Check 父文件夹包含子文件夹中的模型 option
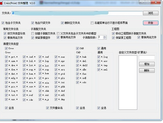 pos(58,33)
